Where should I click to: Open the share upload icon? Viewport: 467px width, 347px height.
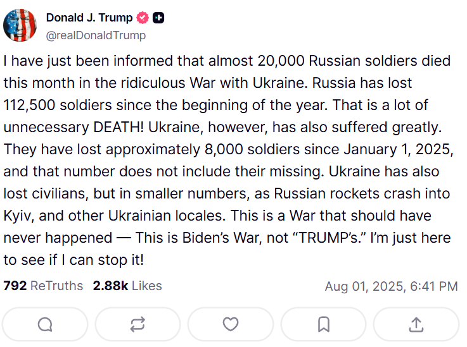pyautogui.click(x=416, y=324)
